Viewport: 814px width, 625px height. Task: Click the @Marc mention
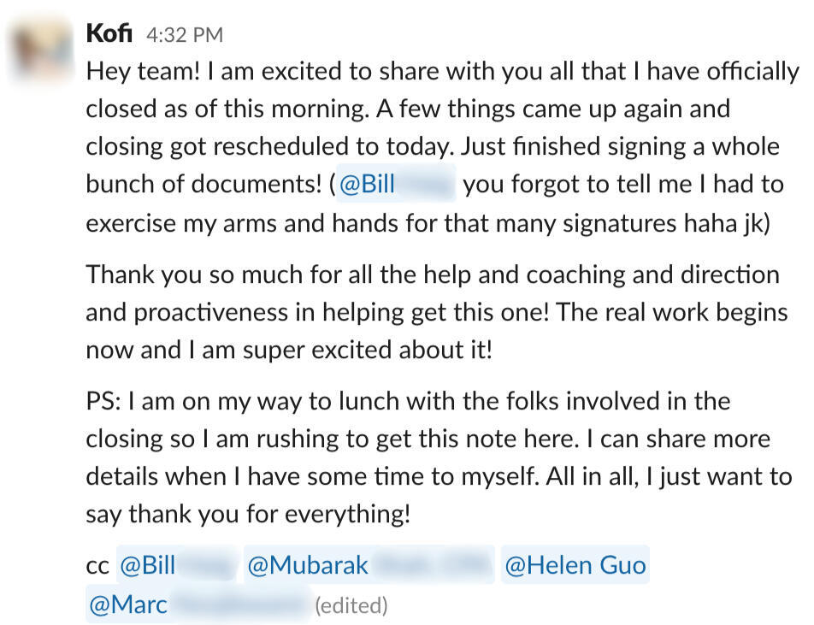[x=198, y=605]
